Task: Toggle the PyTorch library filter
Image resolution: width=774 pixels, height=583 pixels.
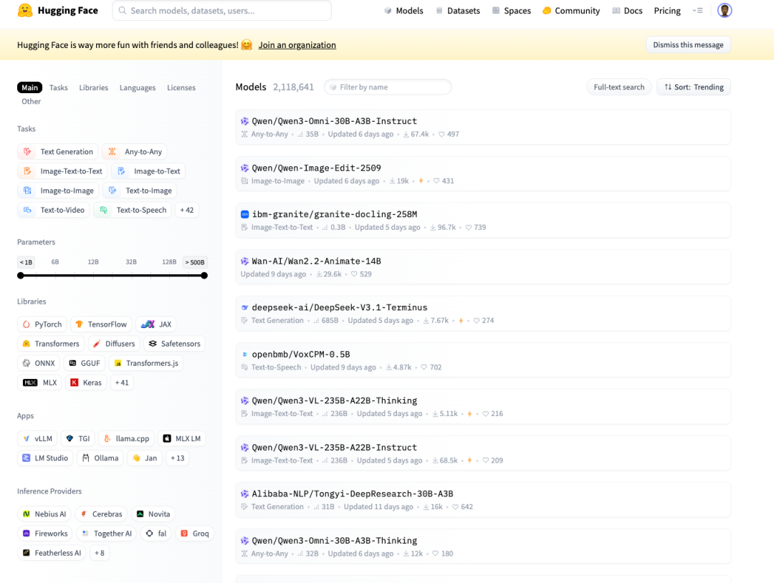Action: tap(42, 324)
